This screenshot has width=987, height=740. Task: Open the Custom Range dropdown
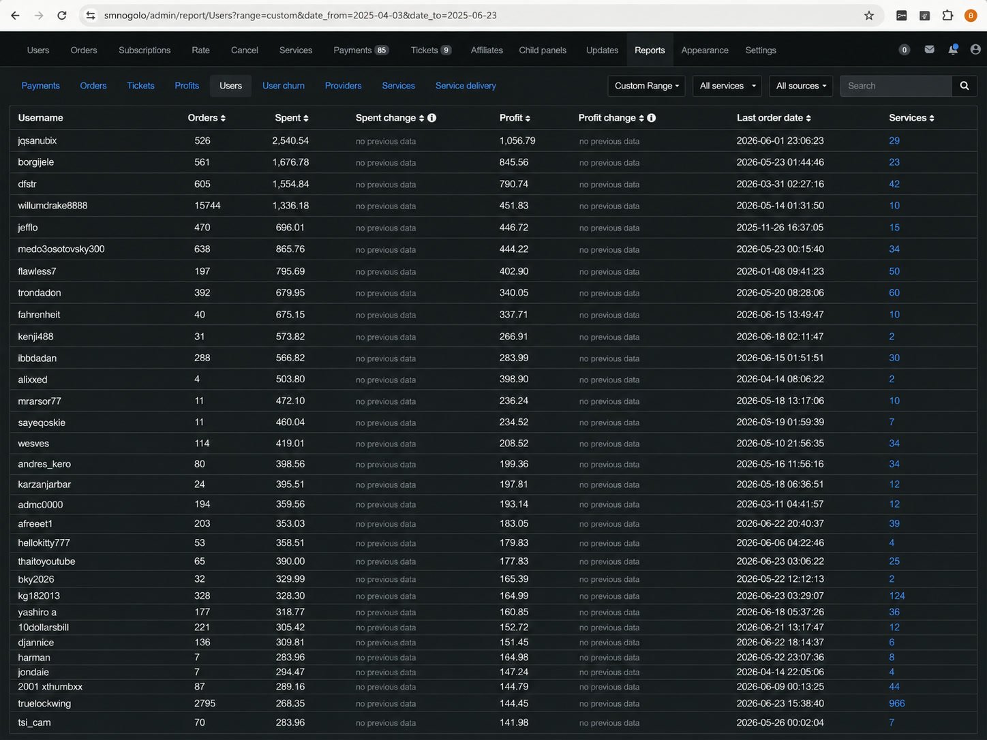point(647,86)
